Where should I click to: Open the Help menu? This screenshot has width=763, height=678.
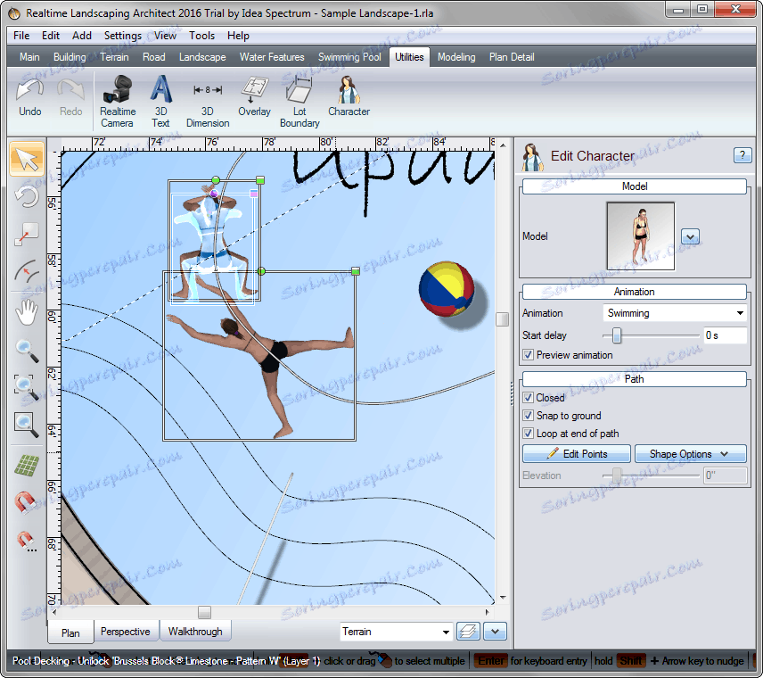[238, 36]
